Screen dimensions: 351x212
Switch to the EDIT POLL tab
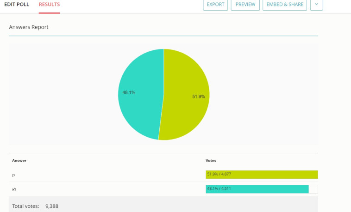[17, 5]
